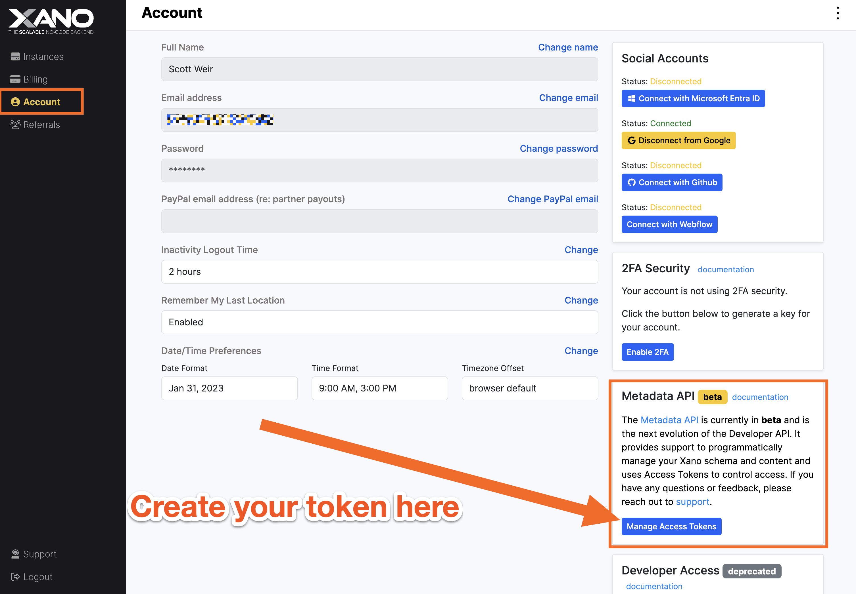Click the Date Format field
Image resolution: width=856 pixels, height=594 pixels.
tap(229, 388)
